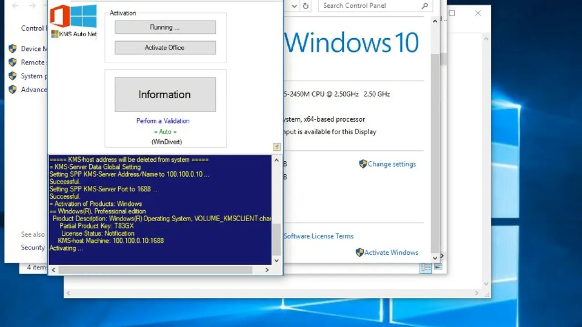Click the log console vertical scrollbar thumb
Screen dimensions: 582x327
tap(276, 239)
